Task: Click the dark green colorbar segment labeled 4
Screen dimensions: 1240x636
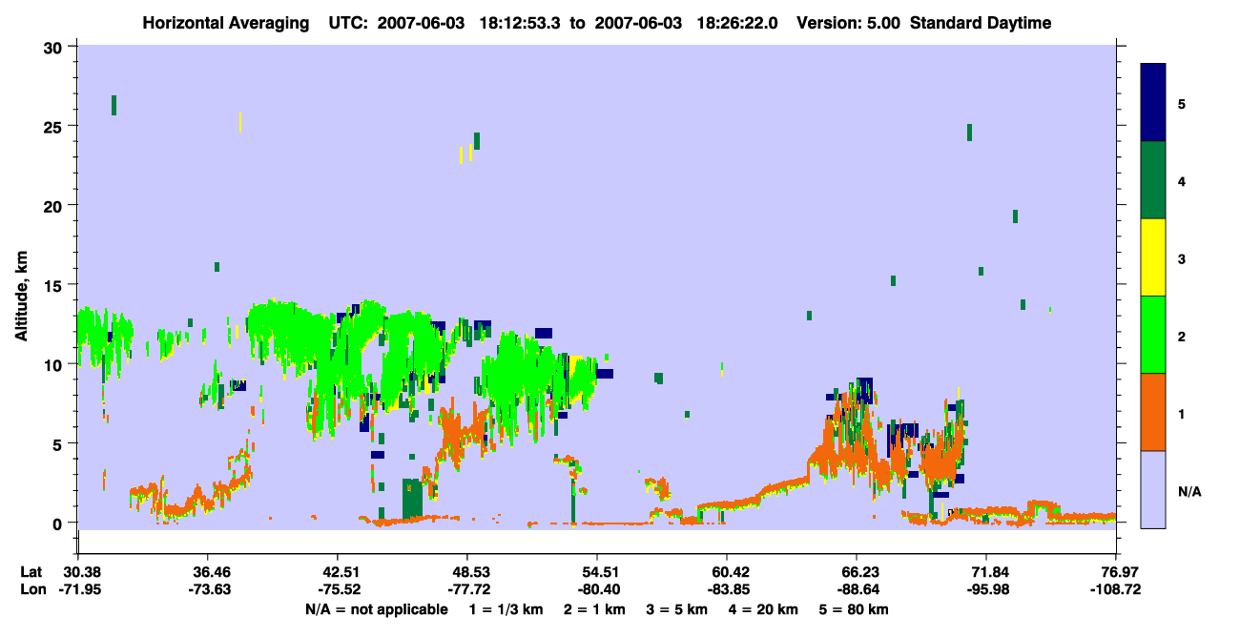Action: pos(1153,180)
